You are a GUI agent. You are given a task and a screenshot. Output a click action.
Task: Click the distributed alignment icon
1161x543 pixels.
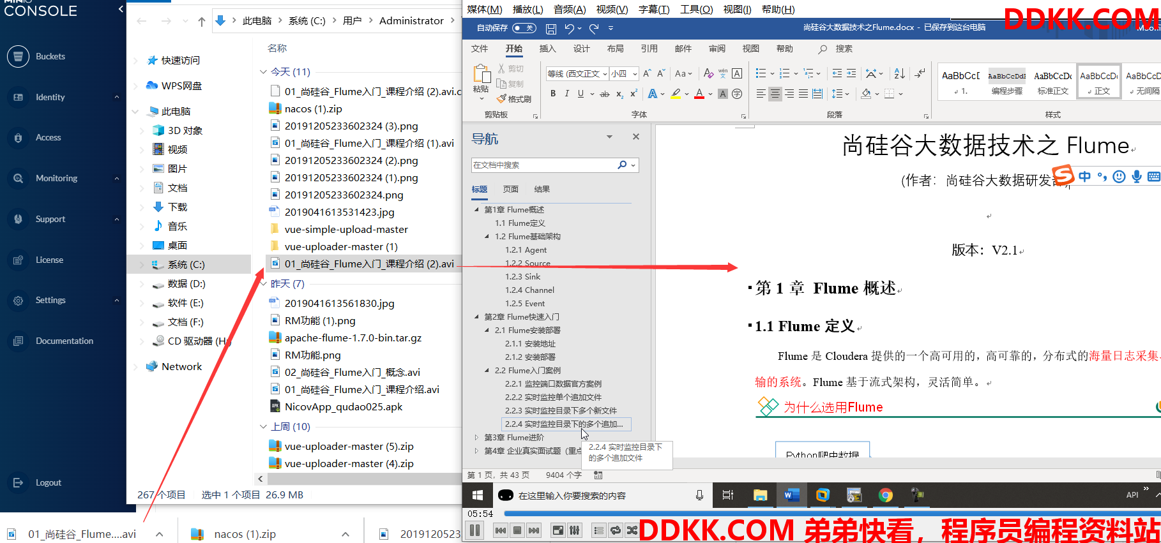click(x=817, y=94)
